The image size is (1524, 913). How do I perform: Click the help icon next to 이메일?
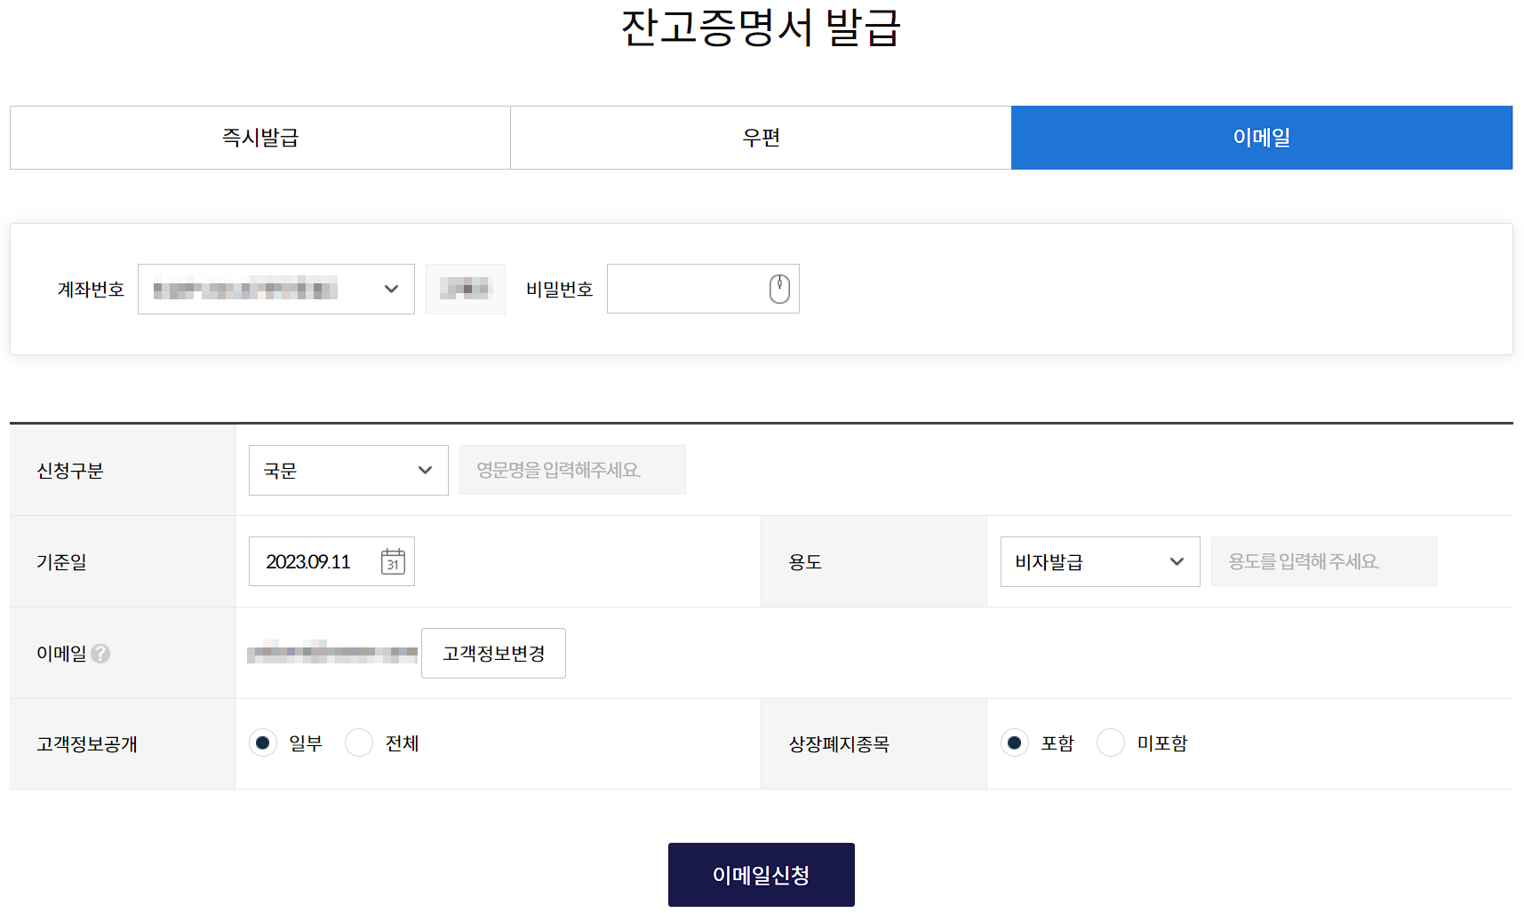tap(101, 655)
